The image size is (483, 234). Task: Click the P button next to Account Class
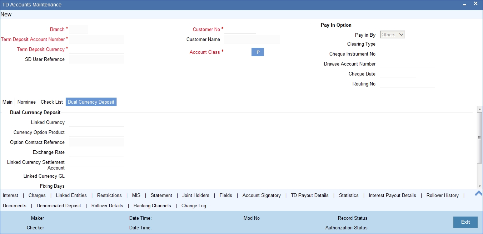(258, 52)
